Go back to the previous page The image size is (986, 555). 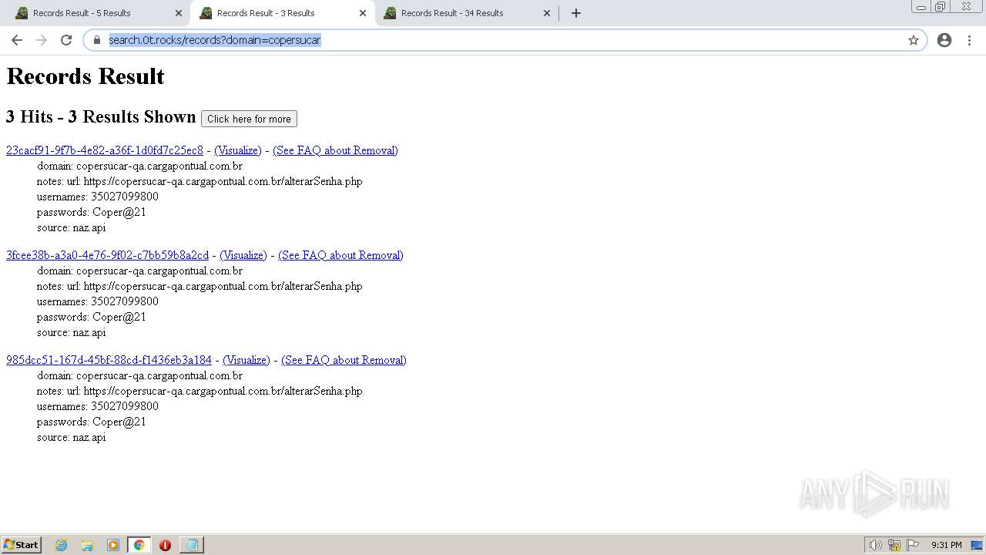tap(17, 40)
